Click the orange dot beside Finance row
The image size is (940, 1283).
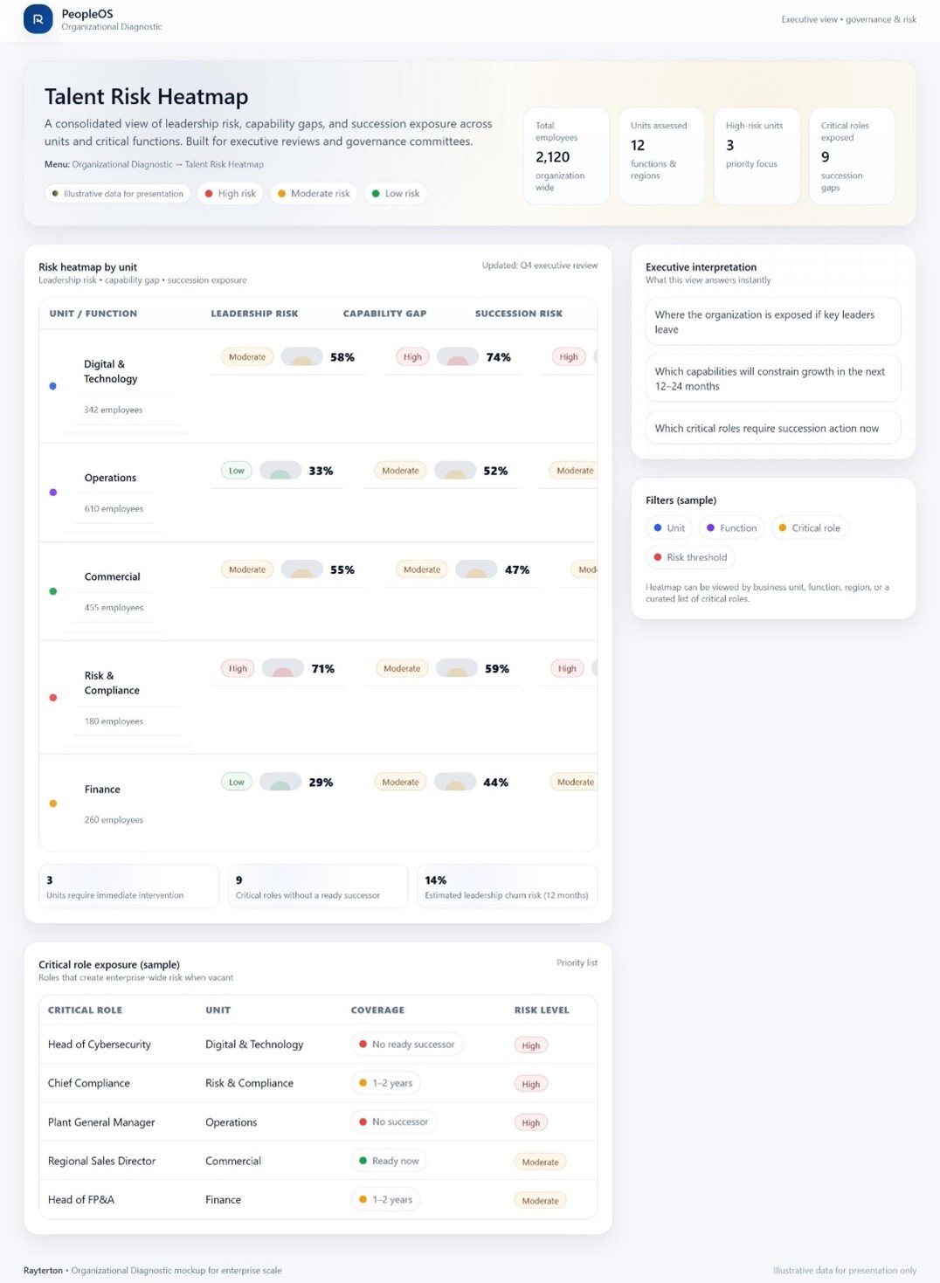click(53, 804)
